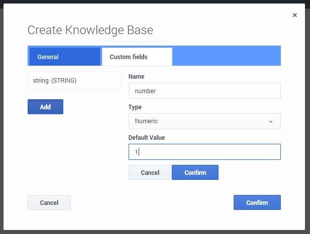Confirm creating the knowledge base
310x234 pixels.
[x=257, y=202]
